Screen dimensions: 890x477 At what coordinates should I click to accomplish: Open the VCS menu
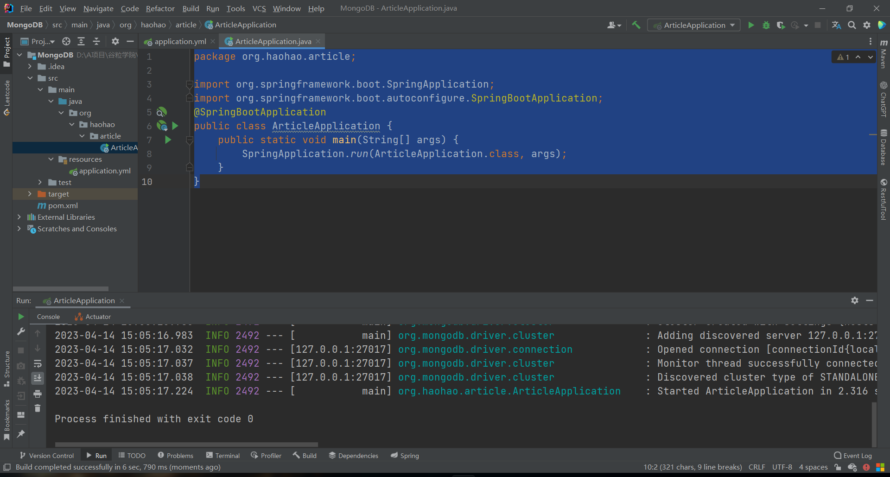pos(259,8)
